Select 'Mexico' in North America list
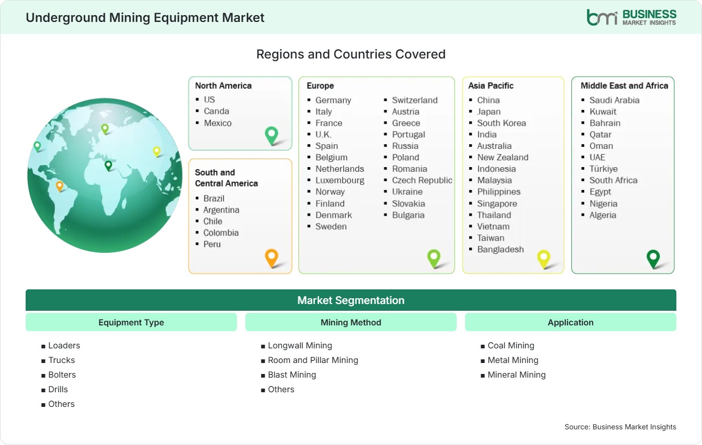Image resolution: width=702 pixels, height=445 pixels. coord(218,123)
